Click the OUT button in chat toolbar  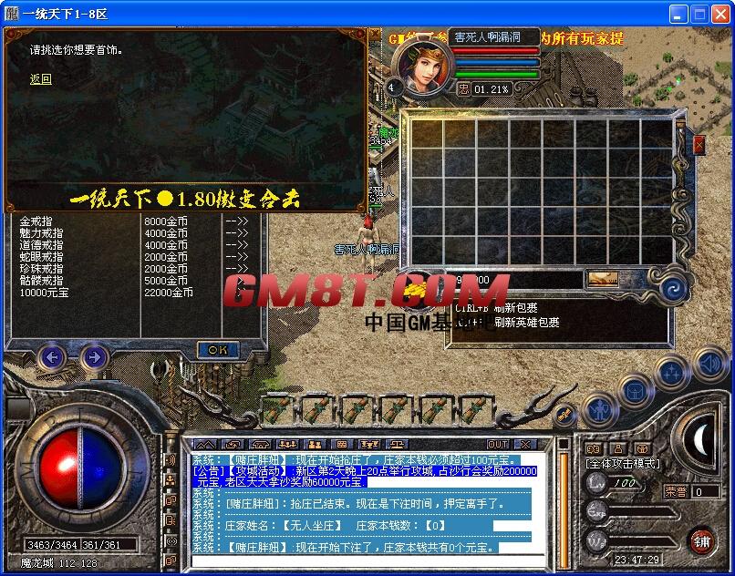click(x=498, y=444)
